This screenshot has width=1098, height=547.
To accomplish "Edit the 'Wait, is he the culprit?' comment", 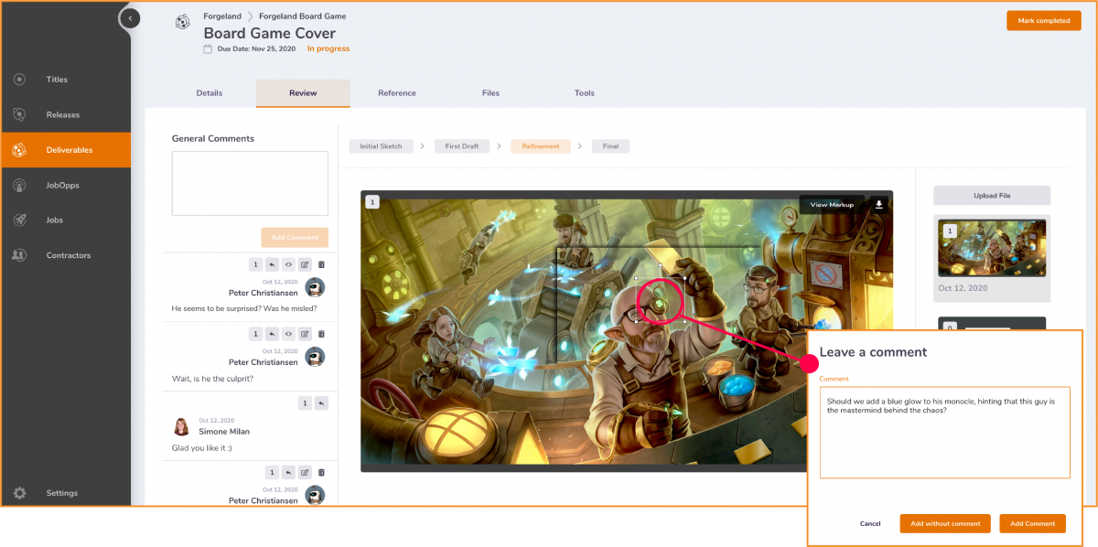I will point(306,334).
